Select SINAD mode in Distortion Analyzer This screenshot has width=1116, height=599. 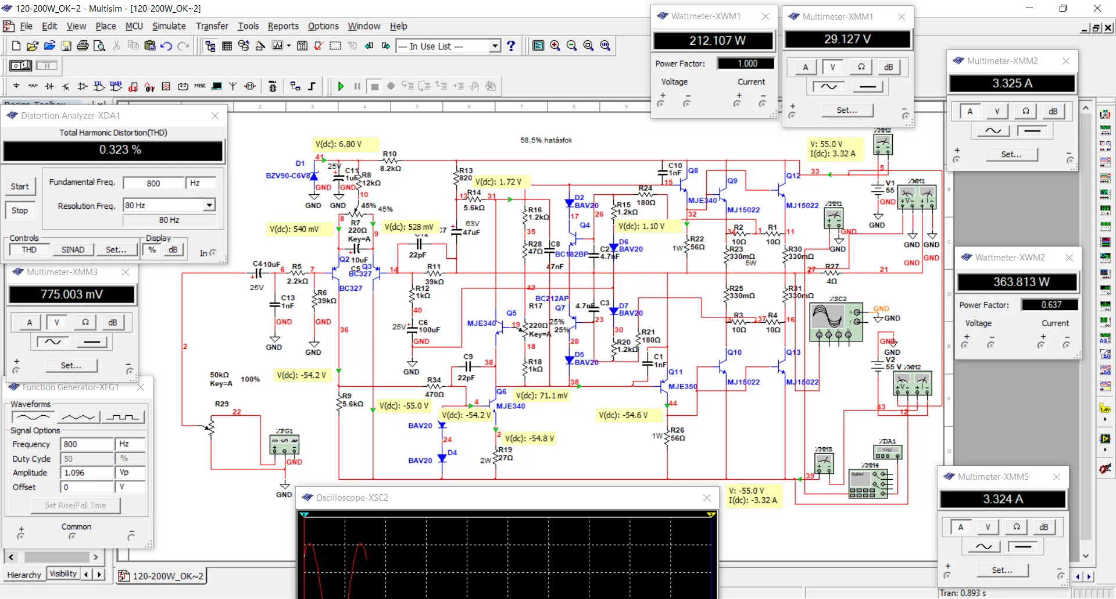pyautogui.click(x=73, y=249)
